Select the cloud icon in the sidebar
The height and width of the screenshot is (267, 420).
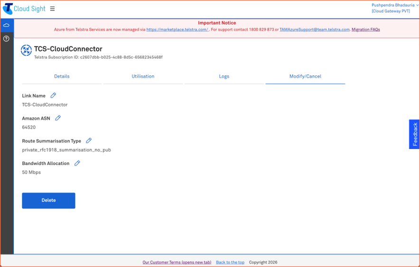7,25
